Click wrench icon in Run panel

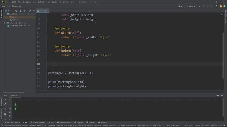pos(5,104)
